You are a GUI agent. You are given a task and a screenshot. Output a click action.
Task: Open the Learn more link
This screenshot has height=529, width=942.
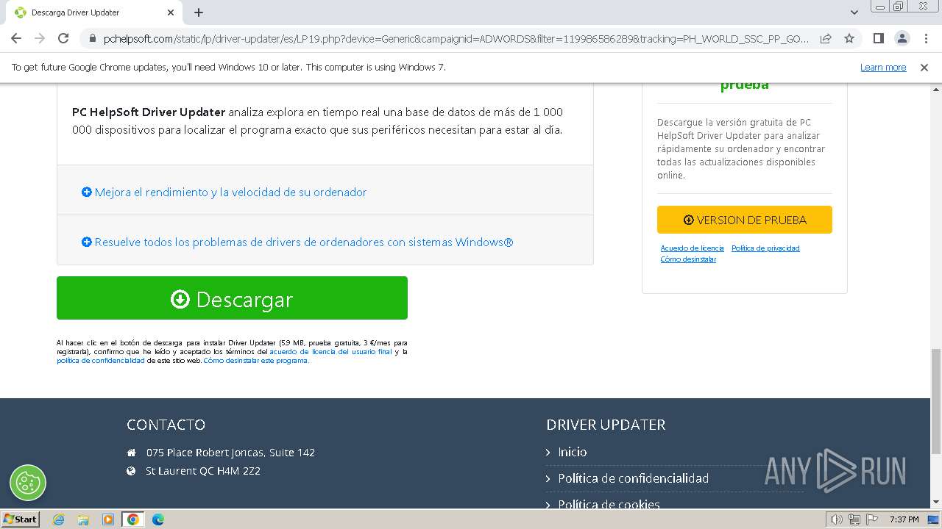883,67
